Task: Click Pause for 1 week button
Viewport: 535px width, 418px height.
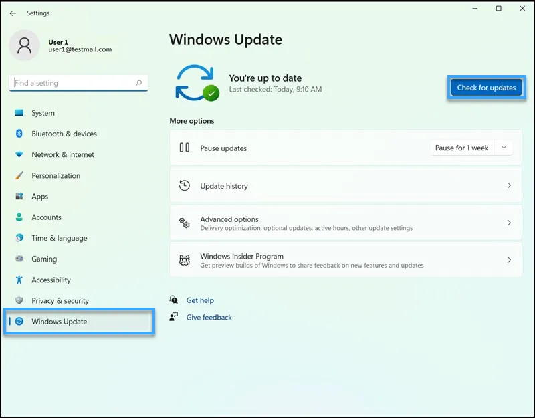Action: click(461, 148)
